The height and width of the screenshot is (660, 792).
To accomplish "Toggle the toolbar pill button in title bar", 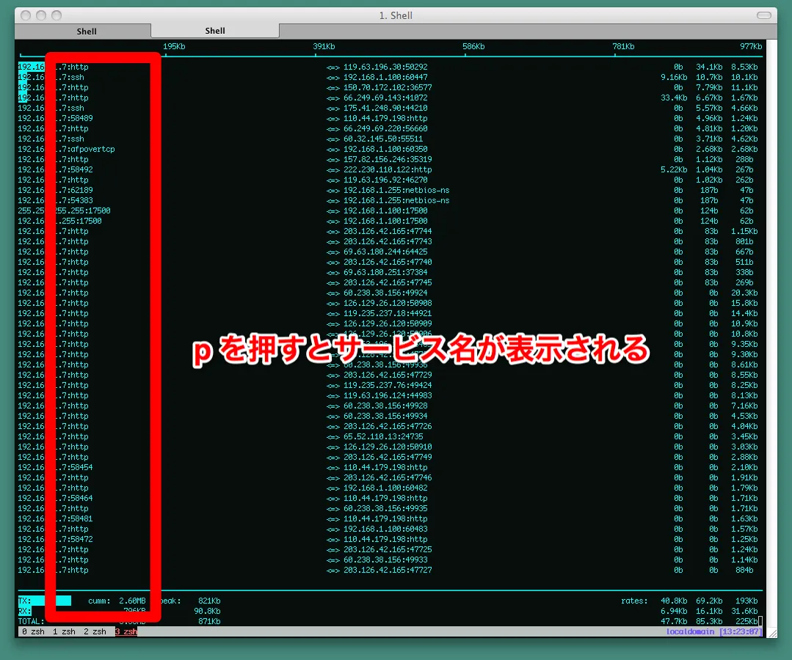I will (766, 15).
